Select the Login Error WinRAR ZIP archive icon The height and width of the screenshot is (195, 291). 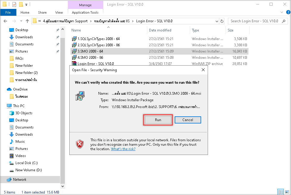click(74, 64)
